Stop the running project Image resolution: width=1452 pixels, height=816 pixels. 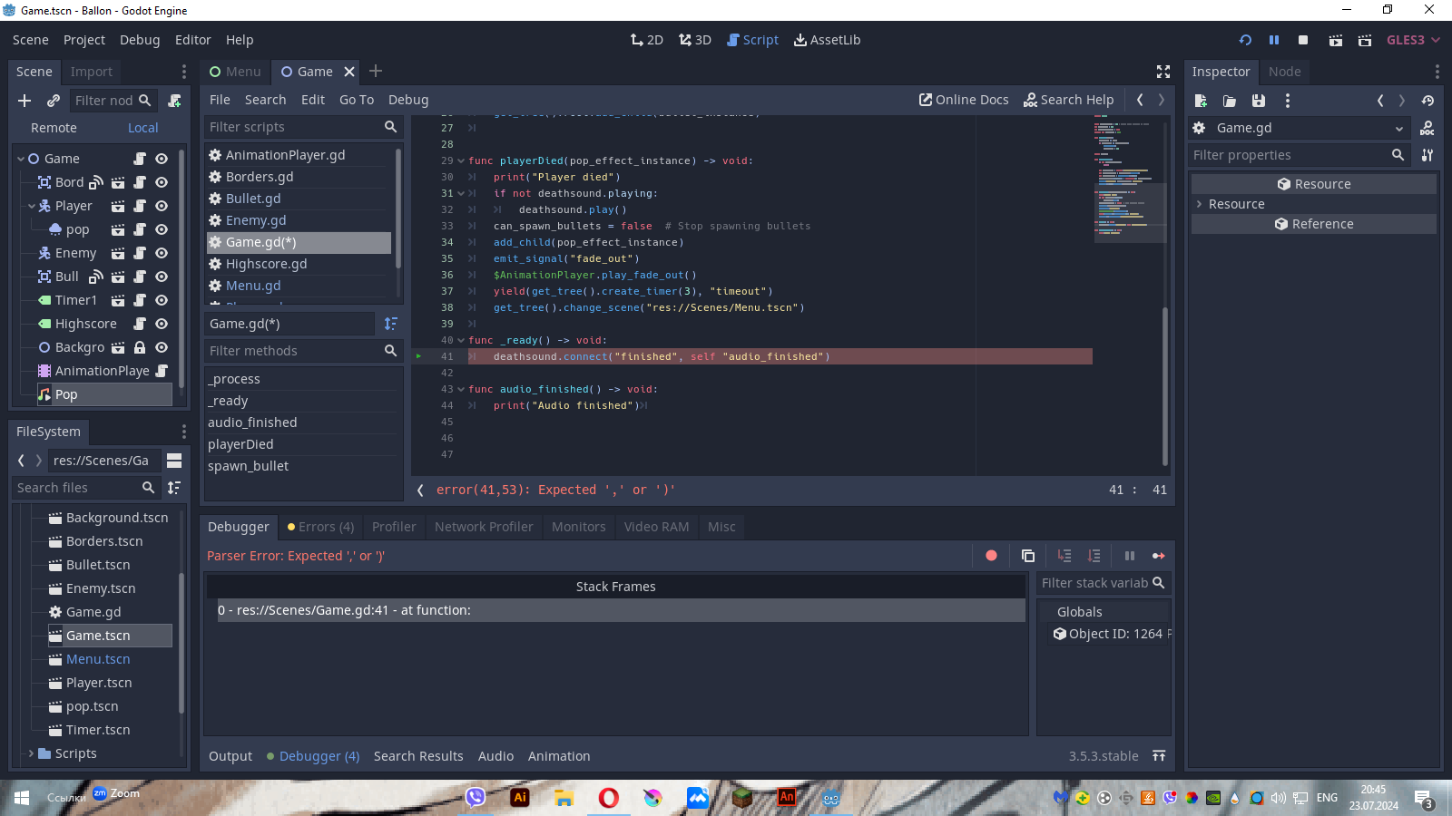[1303, 40]
